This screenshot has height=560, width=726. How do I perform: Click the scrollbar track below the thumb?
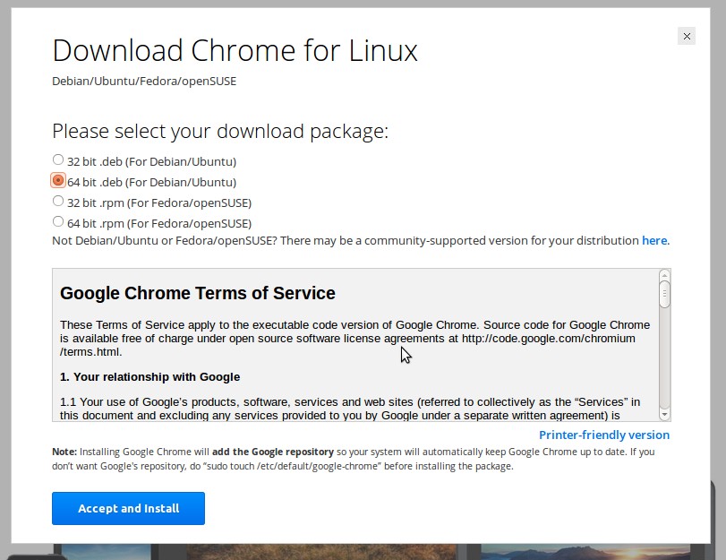pyautogui.click(x=664, y=358)
